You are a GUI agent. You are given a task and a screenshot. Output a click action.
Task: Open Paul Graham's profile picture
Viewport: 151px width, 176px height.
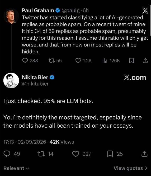(x=11, y=16)
